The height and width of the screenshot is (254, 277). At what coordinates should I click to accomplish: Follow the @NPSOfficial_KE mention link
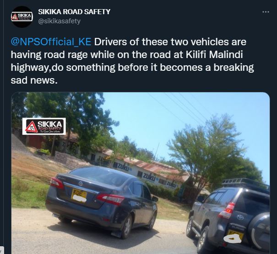tap(51, 42)
